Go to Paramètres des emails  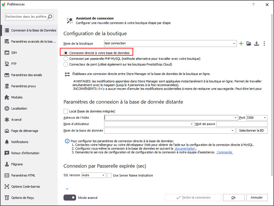coord(29,75)
